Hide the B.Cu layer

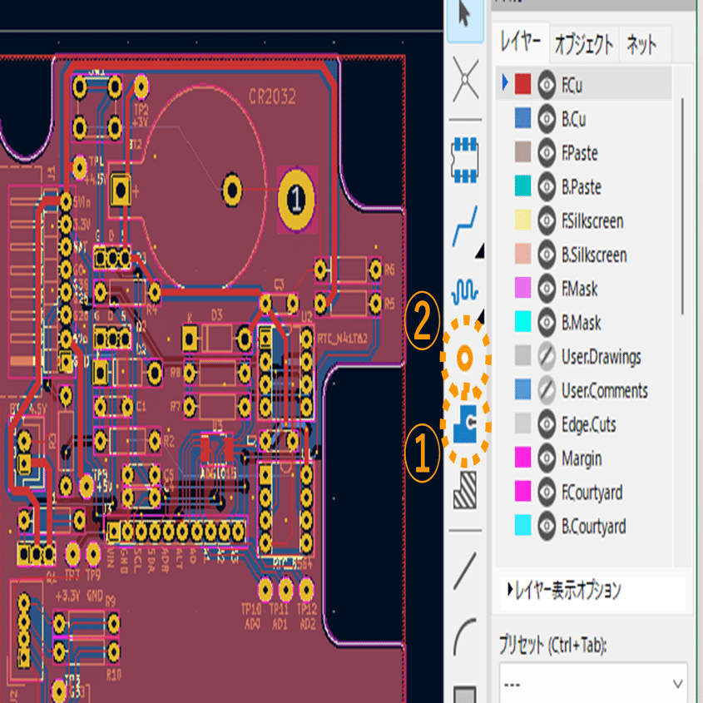click(x=547, y=119)
